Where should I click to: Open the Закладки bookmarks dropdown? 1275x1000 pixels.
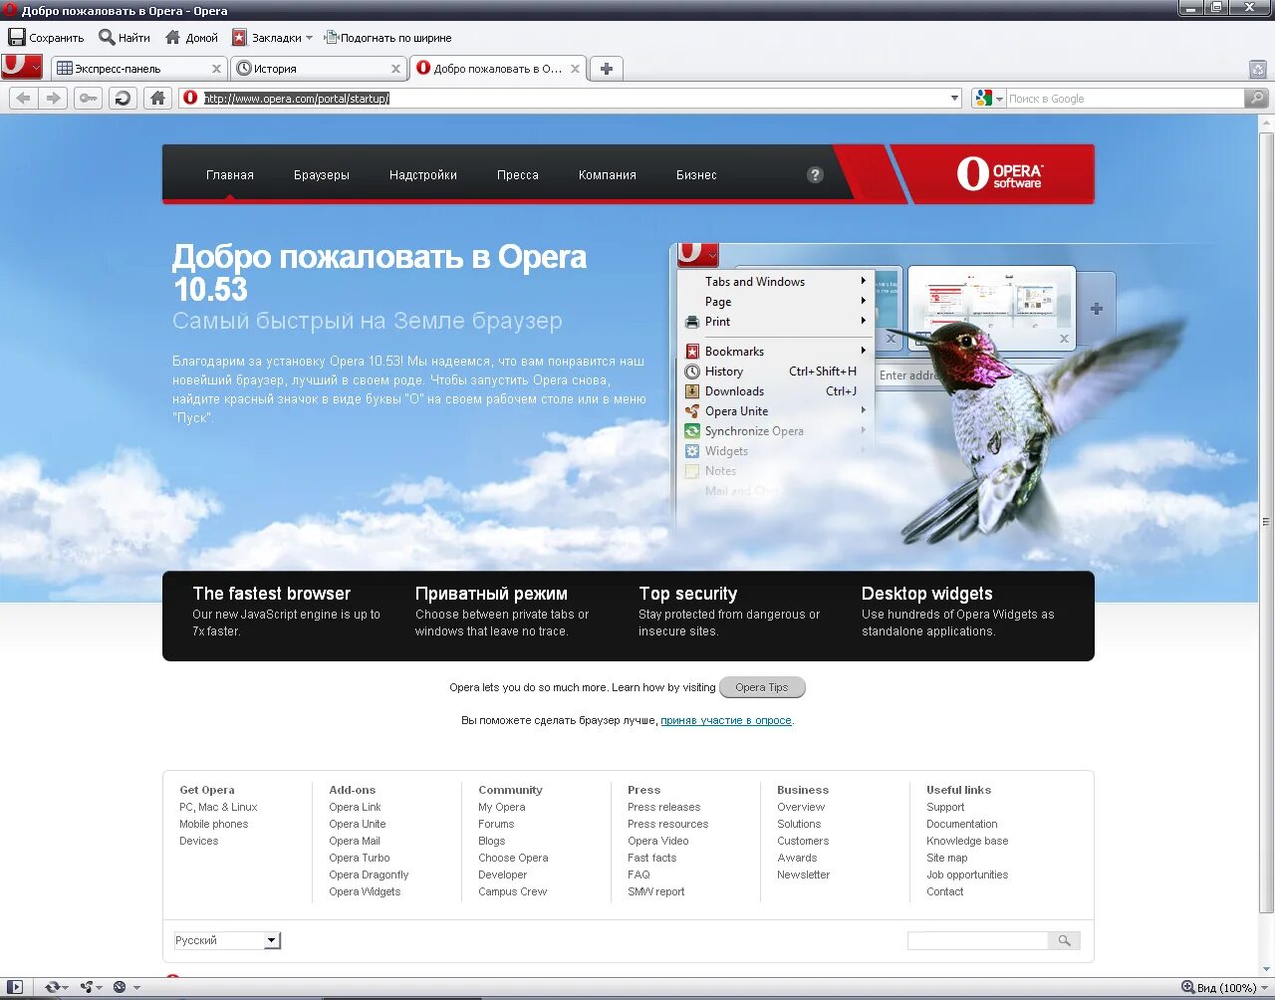(x=272, y=38)
